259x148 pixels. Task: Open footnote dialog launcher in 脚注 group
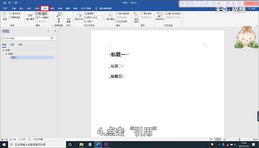(x=53, y=26)
